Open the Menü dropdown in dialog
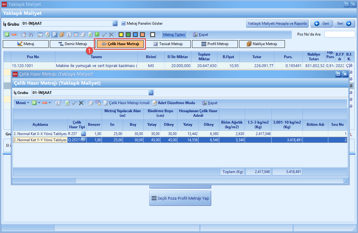Screen dimensions: 358x233 pos(22,103)
